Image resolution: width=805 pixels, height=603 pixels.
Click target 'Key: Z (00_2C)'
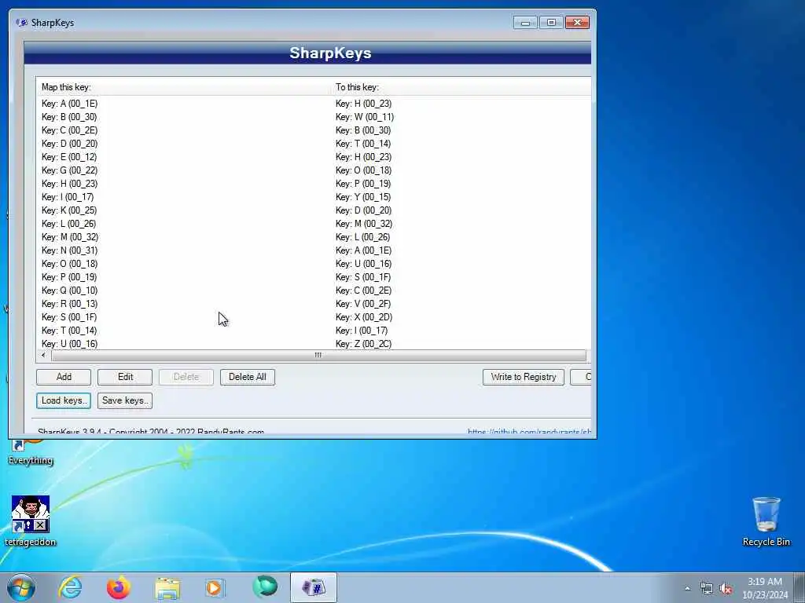click(363, 344)
